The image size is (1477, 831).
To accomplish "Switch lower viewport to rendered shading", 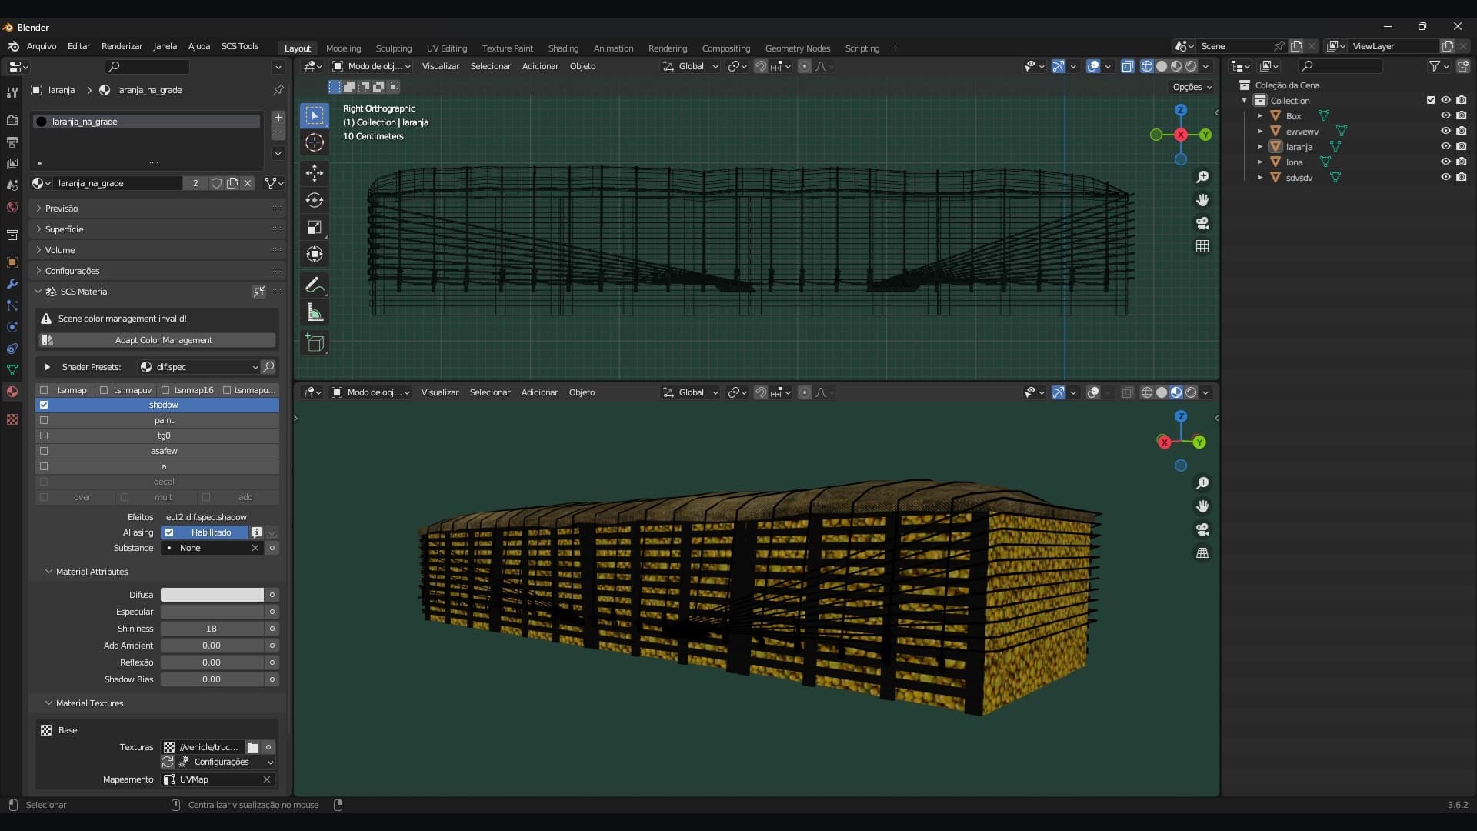I will 1191,392.
